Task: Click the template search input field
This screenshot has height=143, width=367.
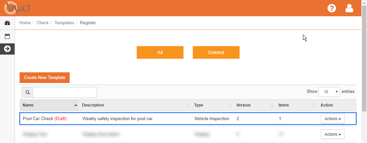Action: [65, 92]
